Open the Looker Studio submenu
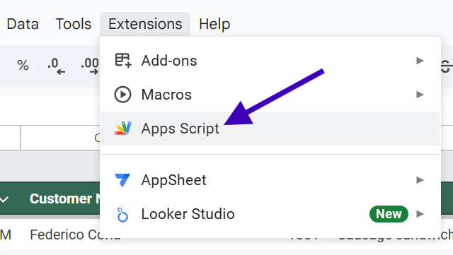The image size is (453, 255). click(270, 214)
